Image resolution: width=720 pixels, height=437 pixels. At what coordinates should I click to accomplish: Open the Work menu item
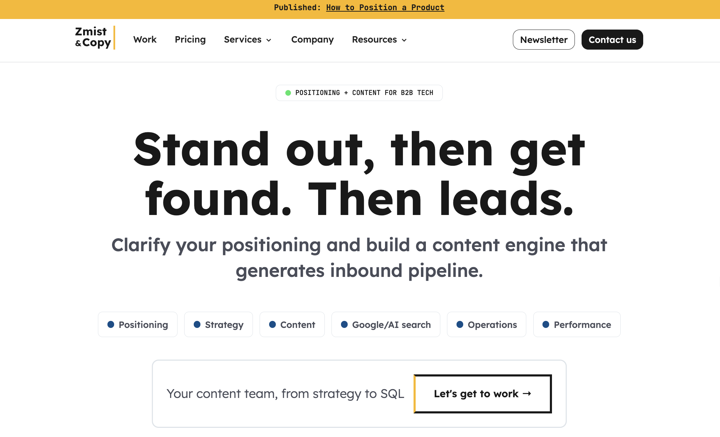pos(145,39)
